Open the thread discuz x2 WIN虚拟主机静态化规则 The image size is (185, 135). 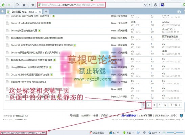click(x=31, y=23)
